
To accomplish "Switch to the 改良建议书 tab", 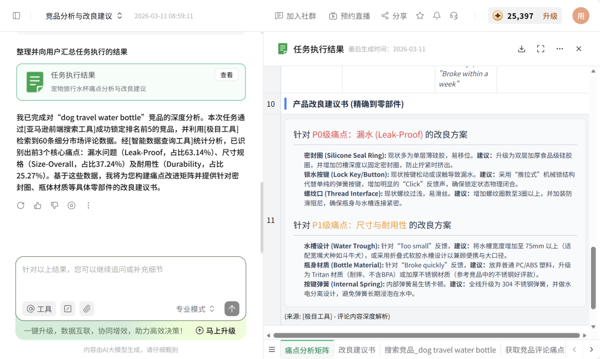I will [357, 350].
